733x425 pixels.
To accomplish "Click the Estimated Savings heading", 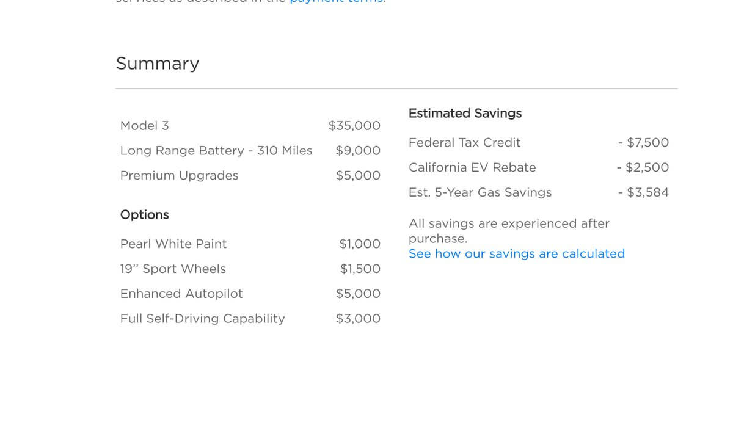I will [465, 114].
